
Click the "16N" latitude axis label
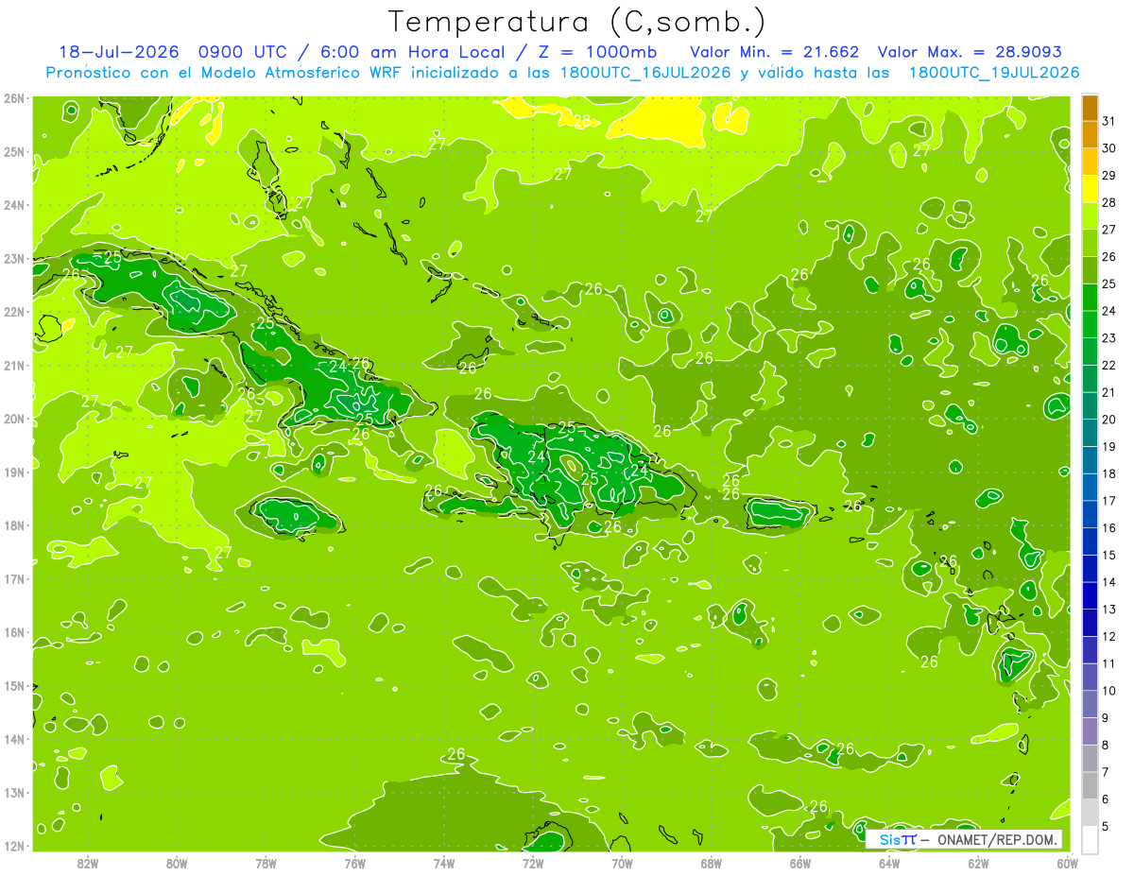(14, 632)
